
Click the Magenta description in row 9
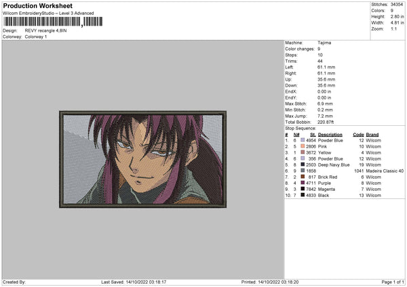coord(326,189)
